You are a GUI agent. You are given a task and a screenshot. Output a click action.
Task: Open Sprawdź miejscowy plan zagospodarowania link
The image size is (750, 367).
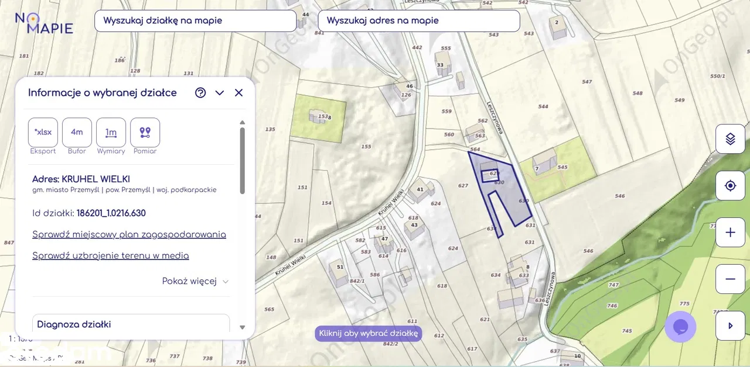tap(129, 234)
